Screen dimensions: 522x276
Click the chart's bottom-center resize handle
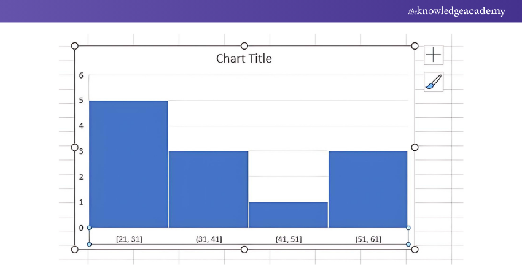(244, 249)
